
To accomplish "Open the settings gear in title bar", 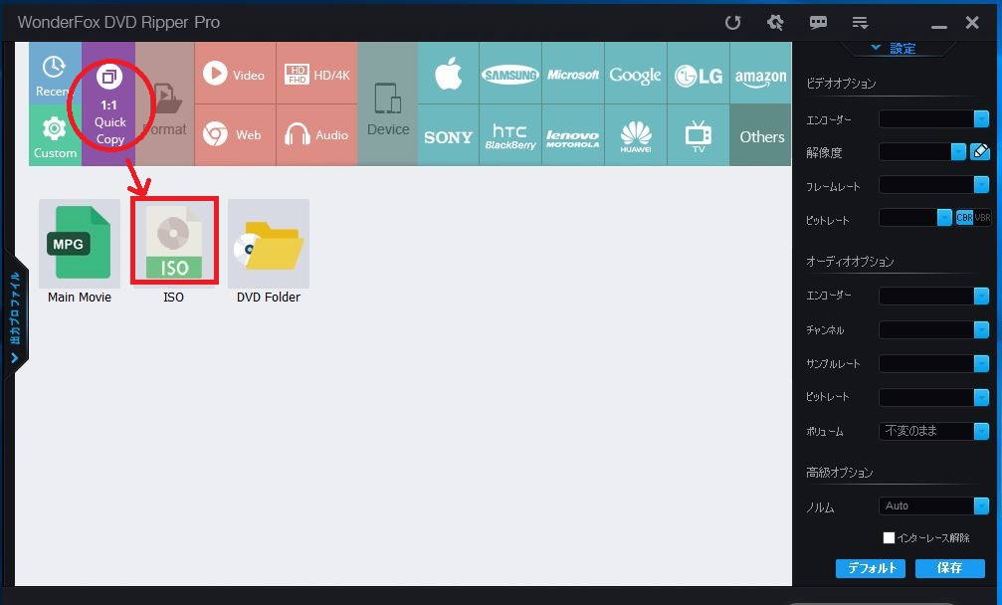I will coord(775,23).
